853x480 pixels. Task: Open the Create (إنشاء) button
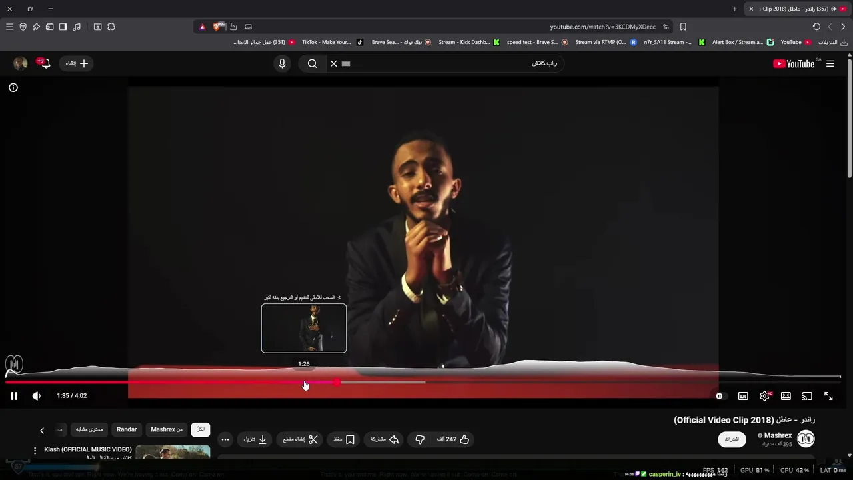pyautogui.click(x=77, y=63)
